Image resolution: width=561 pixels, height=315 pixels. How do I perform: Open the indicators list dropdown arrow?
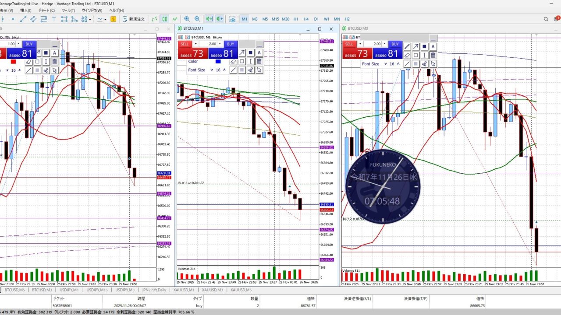(x=105, y=19)
